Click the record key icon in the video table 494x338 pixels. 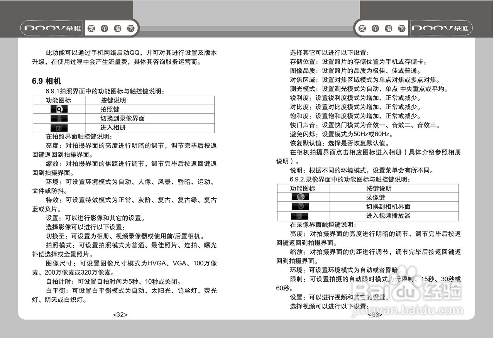point(300,197)
